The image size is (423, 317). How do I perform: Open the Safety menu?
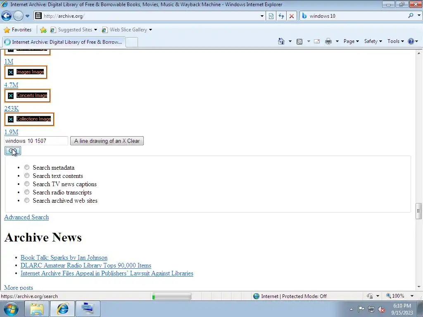[373, 41]
